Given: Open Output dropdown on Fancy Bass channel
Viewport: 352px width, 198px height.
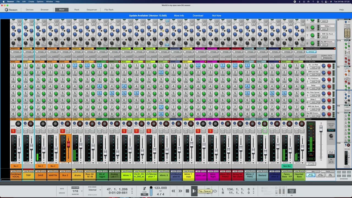Looking at the screenshot, I should (287, 163).
